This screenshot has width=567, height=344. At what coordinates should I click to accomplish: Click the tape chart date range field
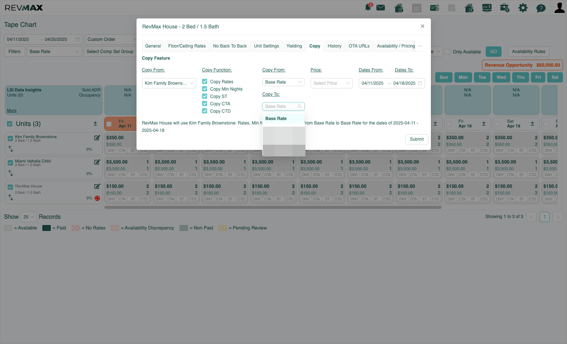pos(43,39)
